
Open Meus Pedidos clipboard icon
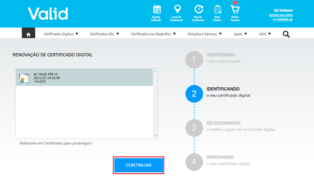218,9
